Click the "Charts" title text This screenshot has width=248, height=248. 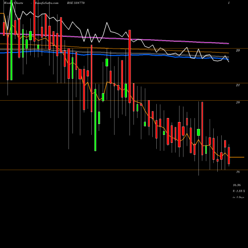coord(19,3)
